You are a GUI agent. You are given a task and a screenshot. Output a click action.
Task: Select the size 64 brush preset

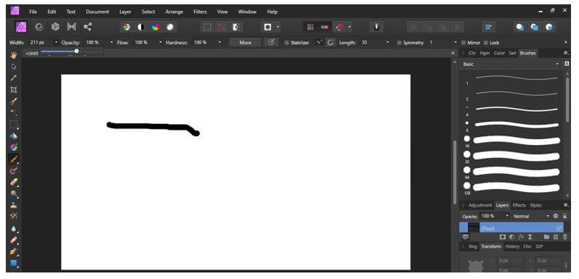(513, 172)
